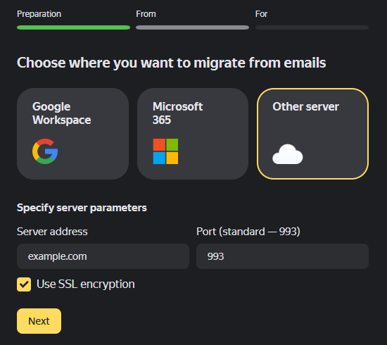Toggle the Use SSL encryption checkbox
This screenshot has height=345, width=387.
24,284
